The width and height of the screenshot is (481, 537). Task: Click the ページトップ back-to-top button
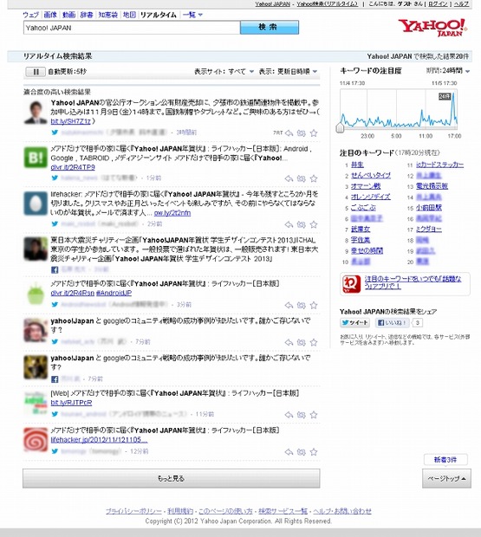click(x=446, y=478)
